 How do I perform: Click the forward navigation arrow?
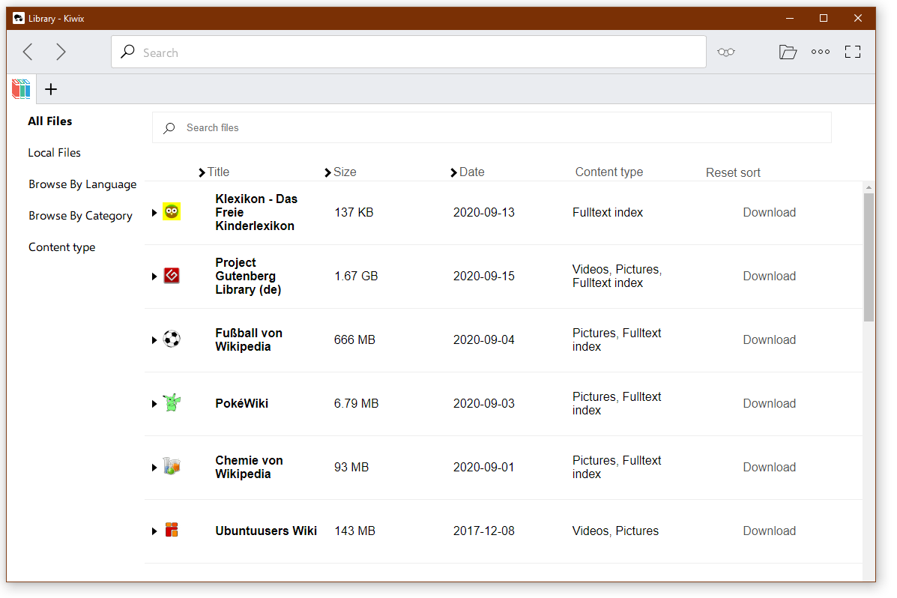[61, 52]
